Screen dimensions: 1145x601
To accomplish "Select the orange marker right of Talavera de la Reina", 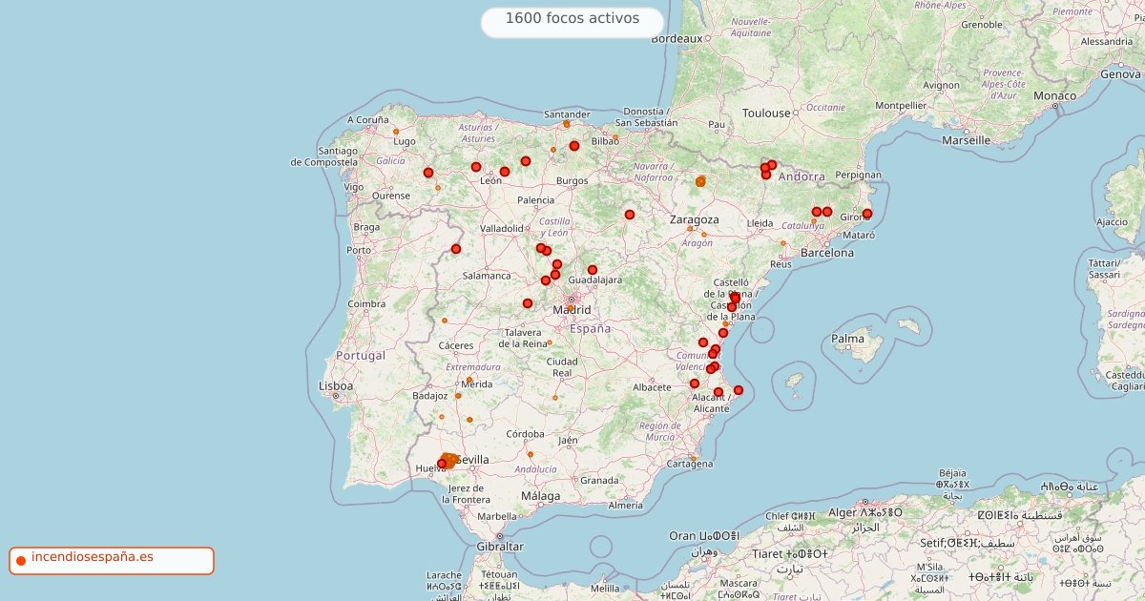I will tap(550, 342).
